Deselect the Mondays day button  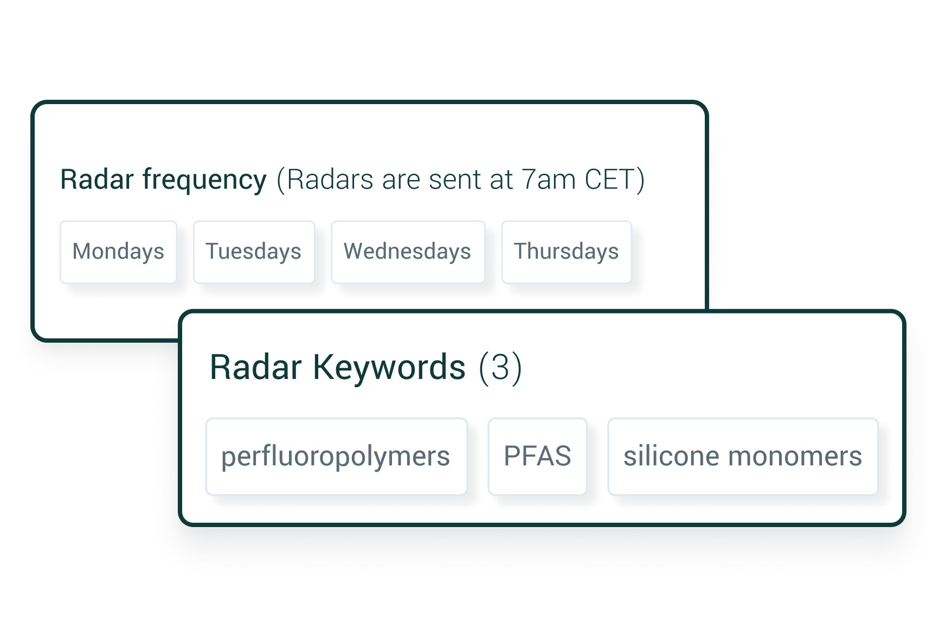coord(118,252)
